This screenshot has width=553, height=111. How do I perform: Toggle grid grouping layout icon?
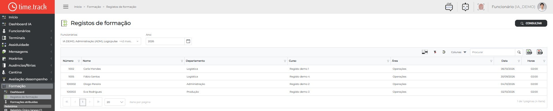425,52
